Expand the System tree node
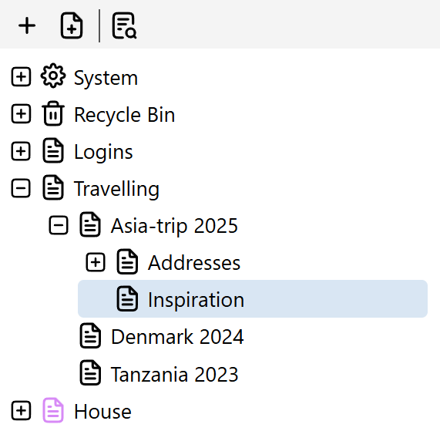Viewport: 440px width, 431px height. pyautogui.click(x=21, y=76)
